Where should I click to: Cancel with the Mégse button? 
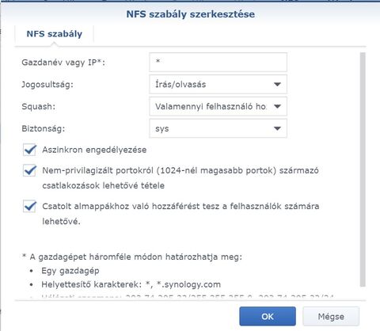[331, 316]
